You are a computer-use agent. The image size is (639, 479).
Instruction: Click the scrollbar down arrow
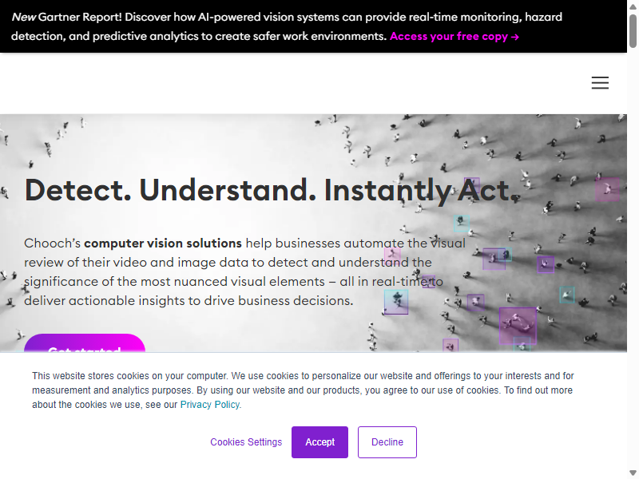(x=633, y=473)
